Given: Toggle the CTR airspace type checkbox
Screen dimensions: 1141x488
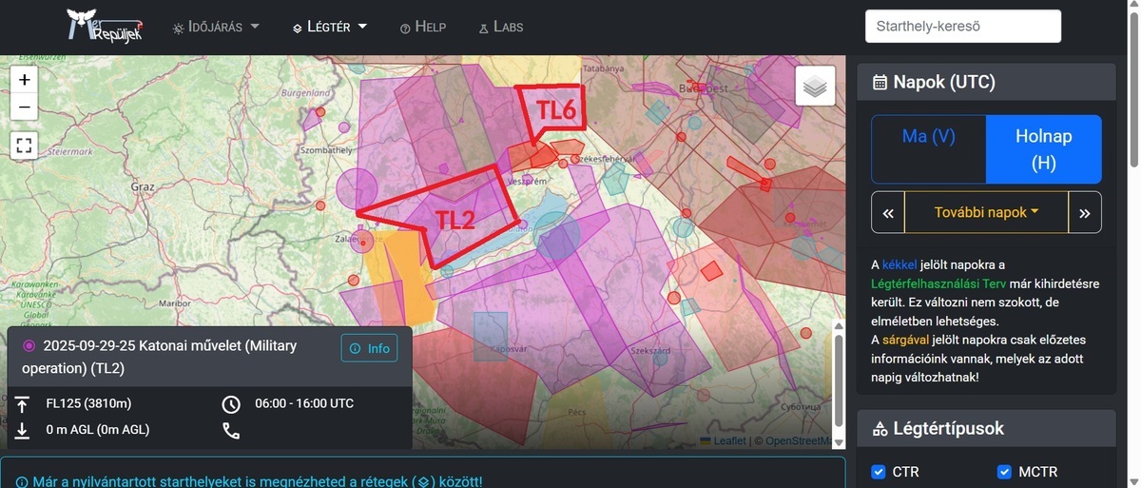Looking at the screenshot, I should point(879,472).
